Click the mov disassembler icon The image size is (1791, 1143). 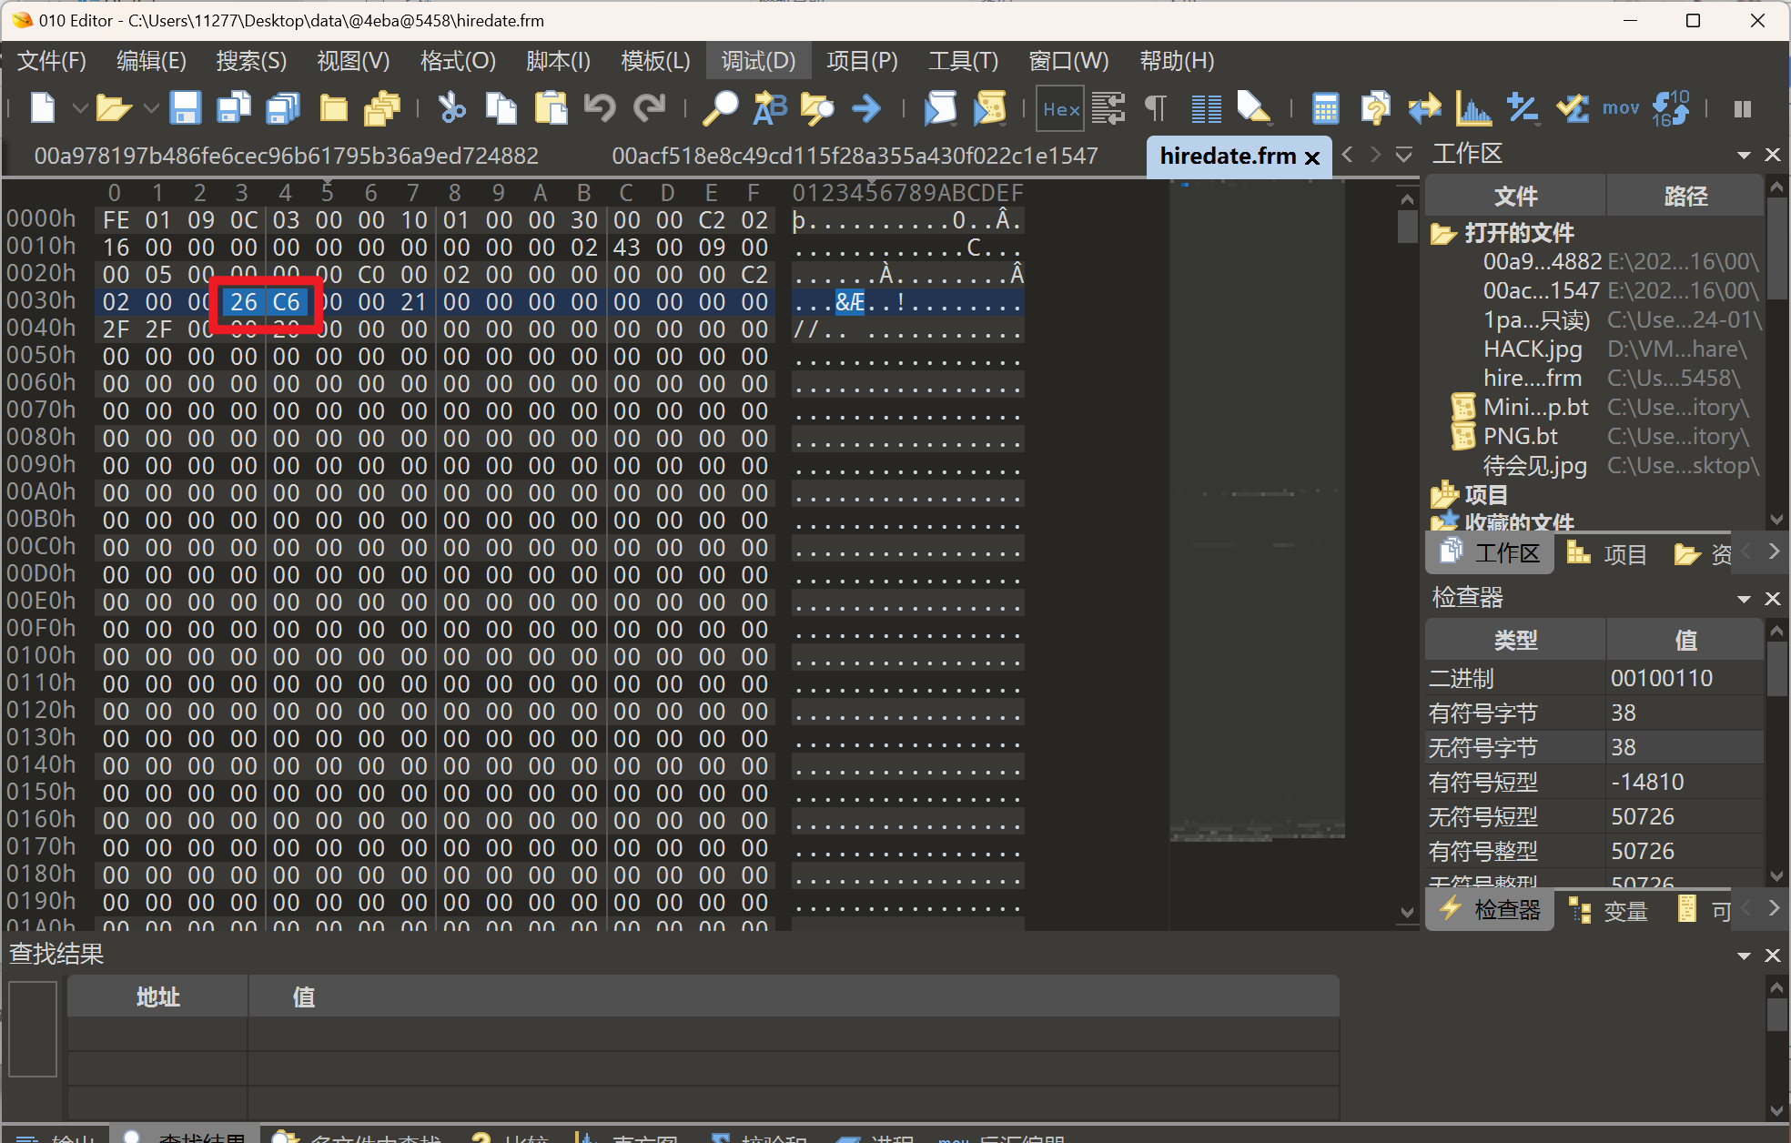tap(1621, 109)
